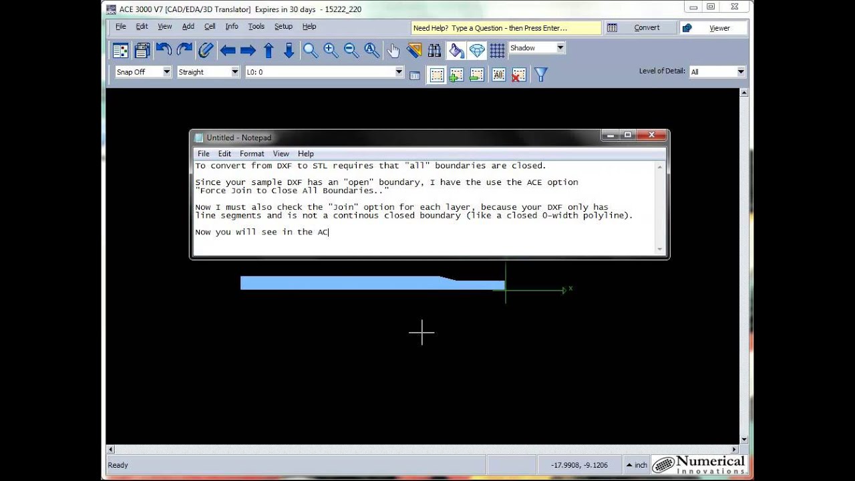Image resolution: width=855 pixels, height=481 pixels.
Task: Open the Notepad View menu
Action: point(281,154)
